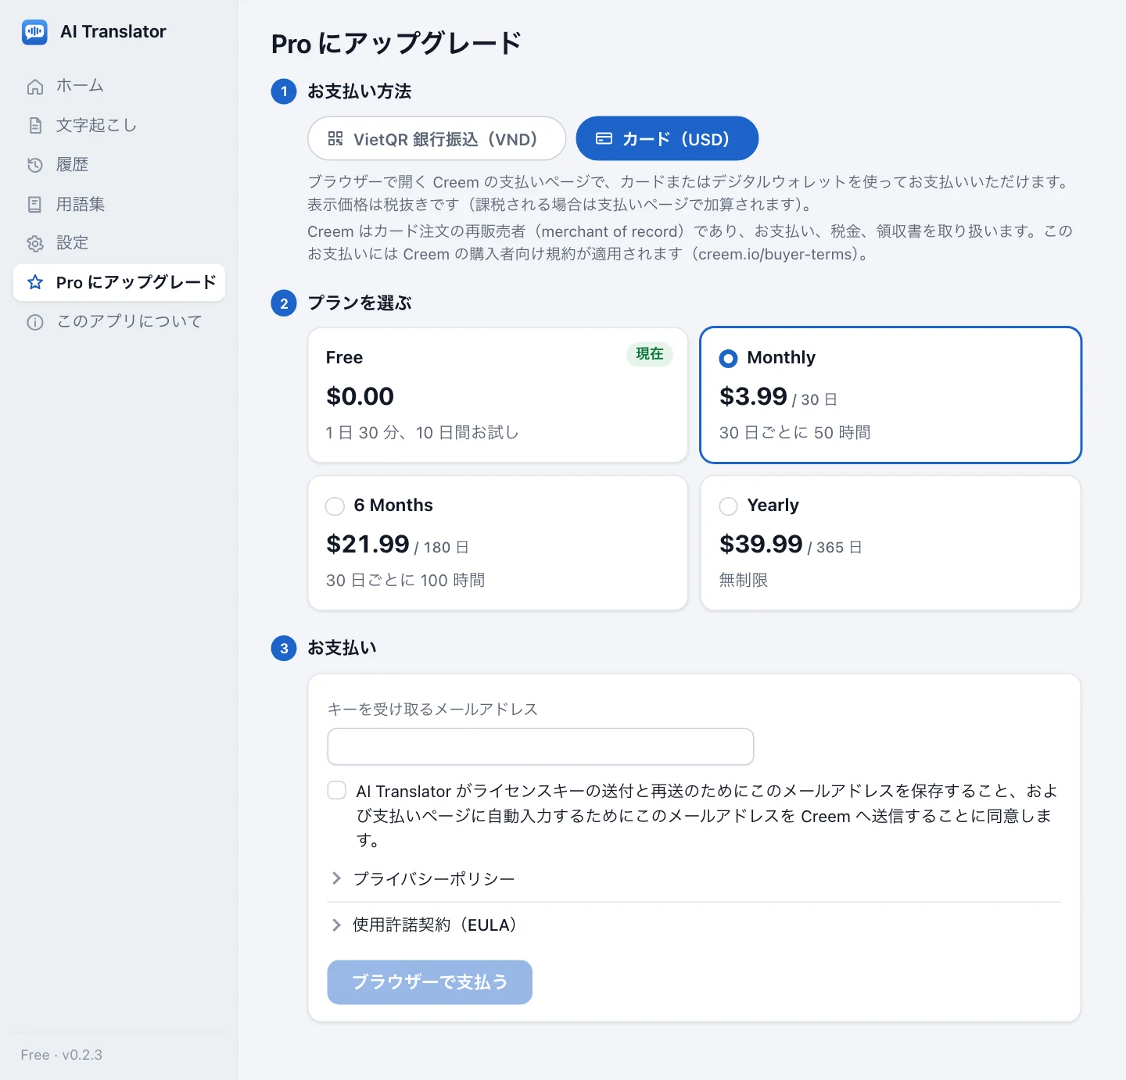Open the ホーム sidebar item
Screen dimensions: 1126x1080
point(119,86)
